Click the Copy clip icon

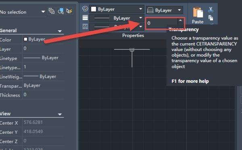coord(211,18)
